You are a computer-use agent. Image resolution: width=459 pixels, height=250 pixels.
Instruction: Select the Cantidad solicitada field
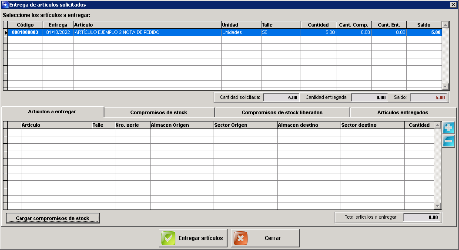tap(281, 98)
